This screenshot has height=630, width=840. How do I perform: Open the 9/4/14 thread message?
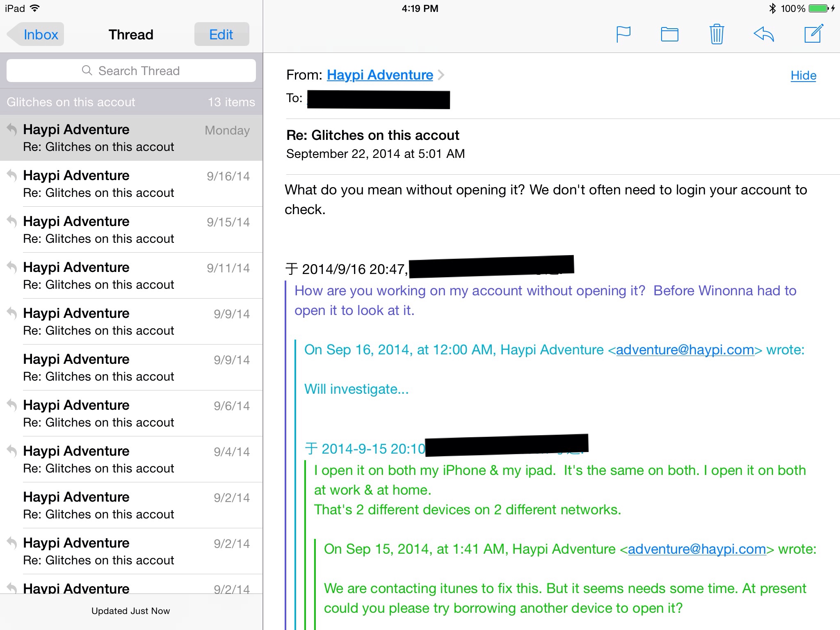131,459
